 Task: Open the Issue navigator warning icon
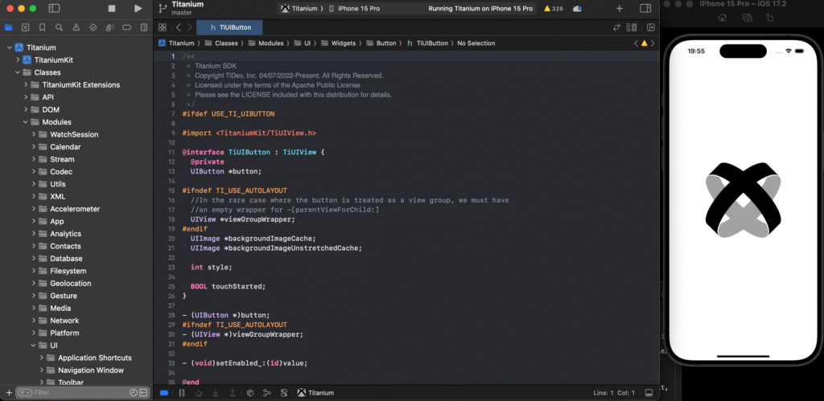coord(76,27)
